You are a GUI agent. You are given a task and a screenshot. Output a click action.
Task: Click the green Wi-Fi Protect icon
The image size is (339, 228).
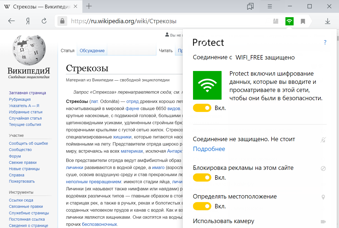pos(289,21)
